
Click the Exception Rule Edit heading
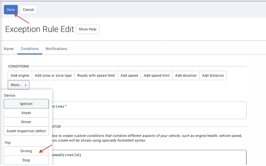(x=39, y=29)
